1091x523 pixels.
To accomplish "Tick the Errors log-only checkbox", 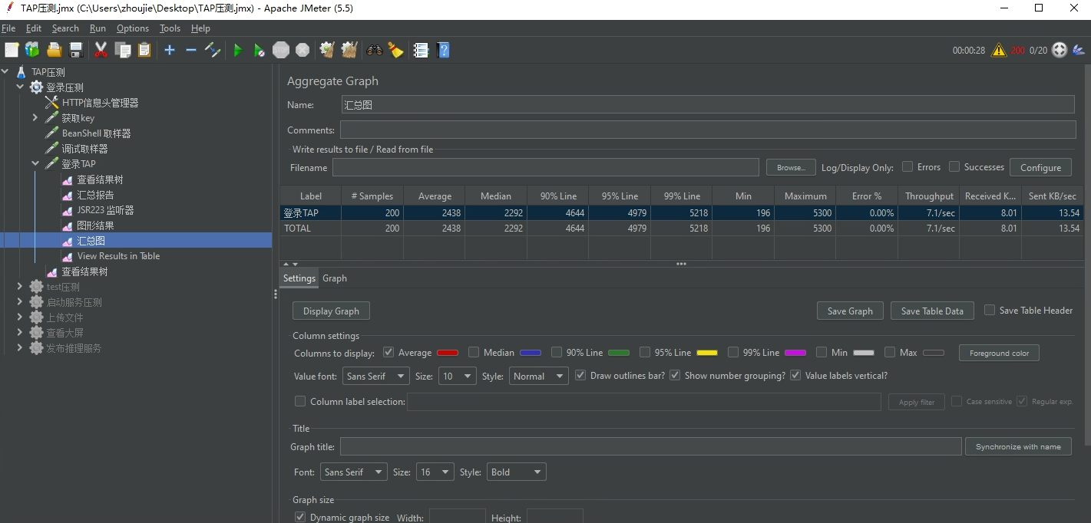I will 908,167.
